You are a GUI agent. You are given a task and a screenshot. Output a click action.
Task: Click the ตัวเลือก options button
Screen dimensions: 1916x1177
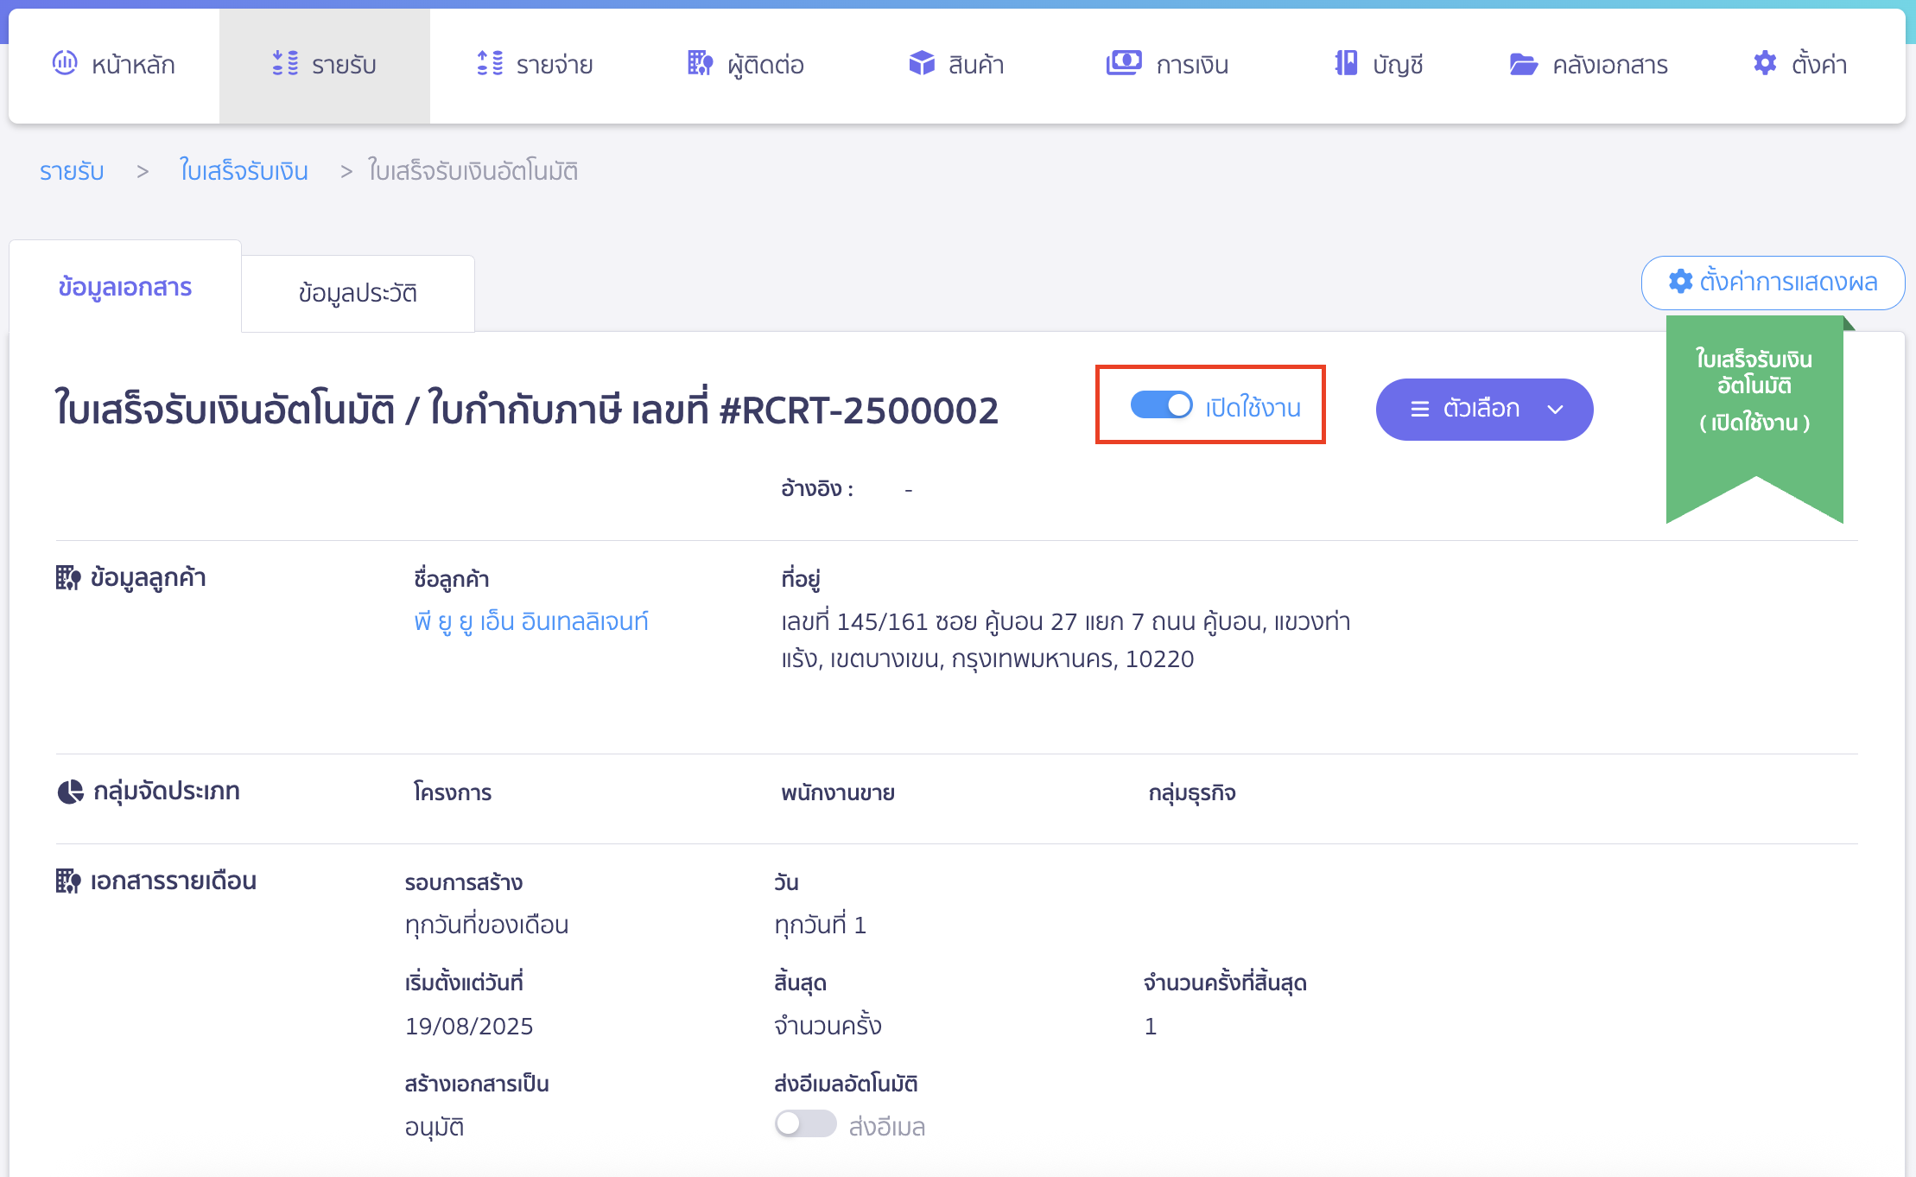click(x=1484, y=410)
